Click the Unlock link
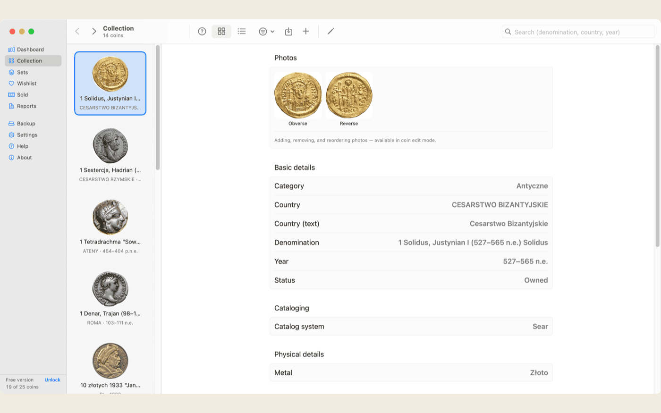 pos(52,380)
